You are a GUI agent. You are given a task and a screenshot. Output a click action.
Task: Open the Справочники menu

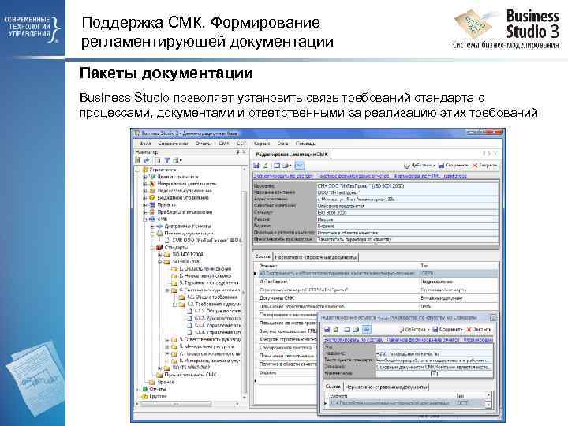(x=173, y=144)
